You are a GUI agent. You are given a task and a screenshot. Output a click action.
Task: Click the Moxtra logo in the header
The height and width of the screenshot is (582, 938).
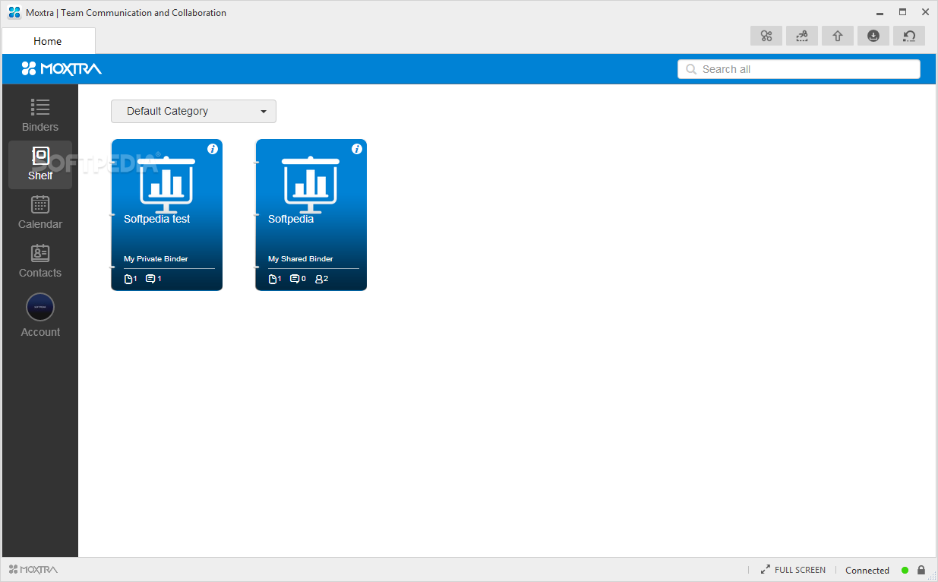[x=62, y=69]
